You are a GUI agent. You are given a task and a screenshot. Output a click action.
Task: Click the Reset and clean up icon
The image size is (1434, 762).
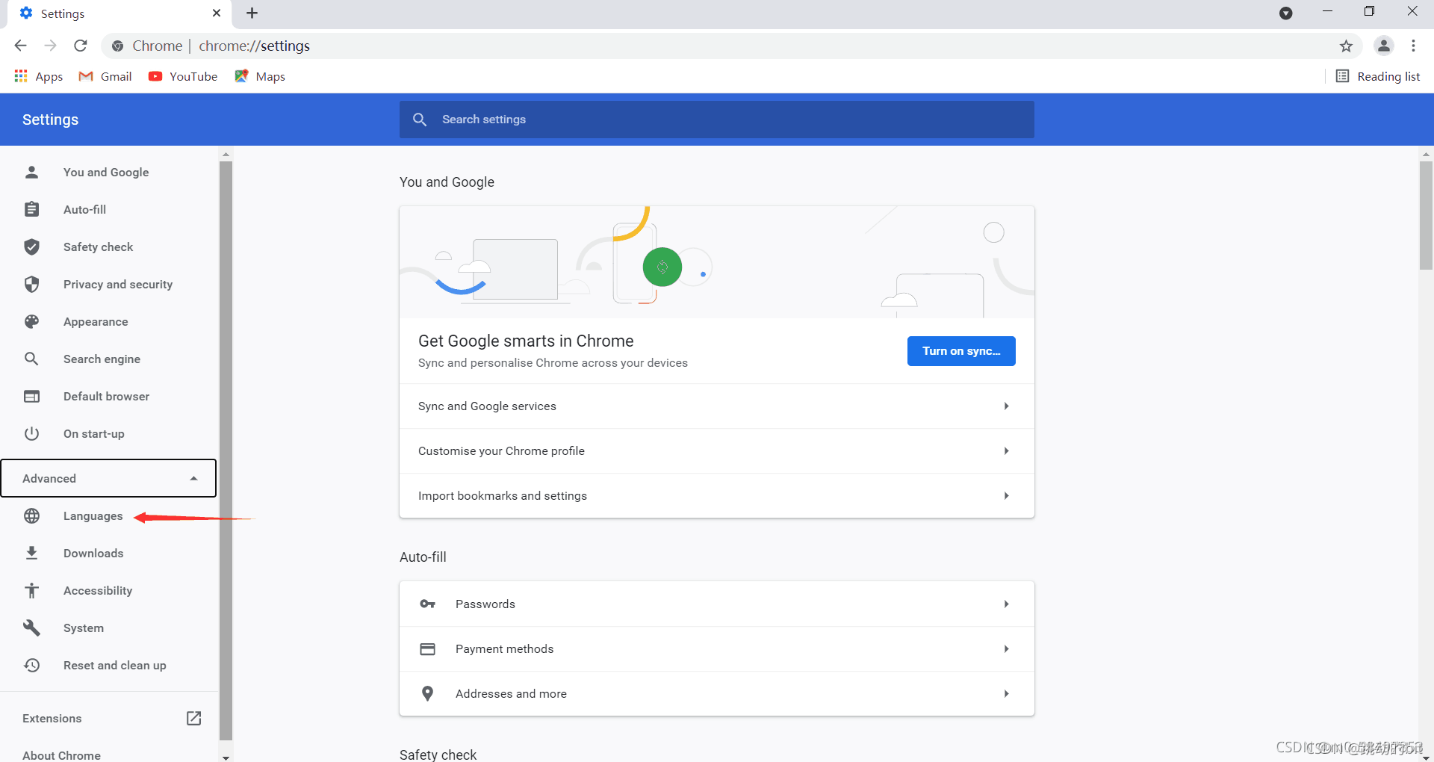31,665
